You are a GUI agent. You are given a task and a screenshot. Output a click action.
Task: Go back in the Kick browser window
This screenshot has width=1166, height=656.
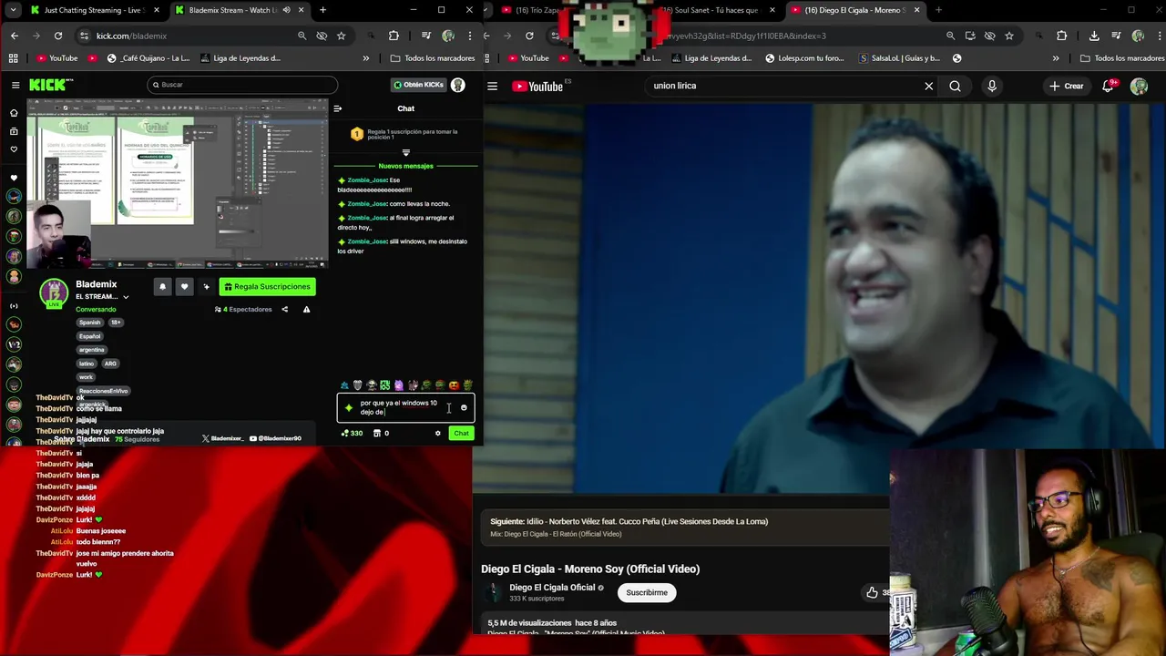[15, 36]
